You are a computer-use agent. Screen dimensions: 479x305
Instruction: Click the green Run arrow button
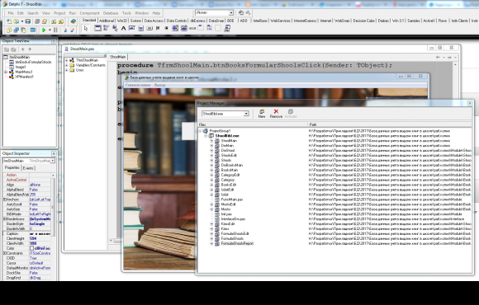click(x=44, y=30)
